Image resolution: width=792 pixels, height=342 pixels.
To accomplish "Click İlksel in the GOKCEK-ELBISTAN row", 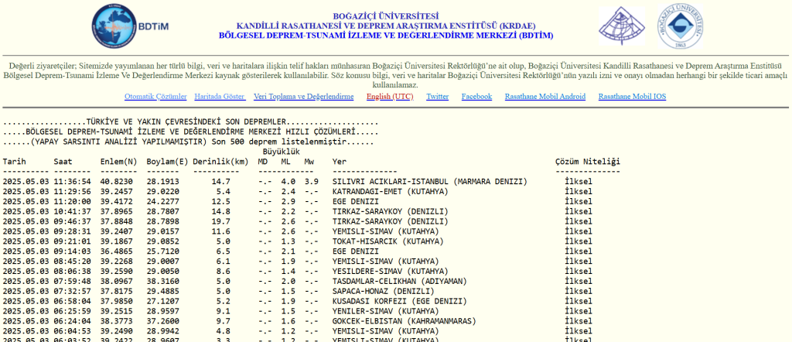I will coord(579,321).
